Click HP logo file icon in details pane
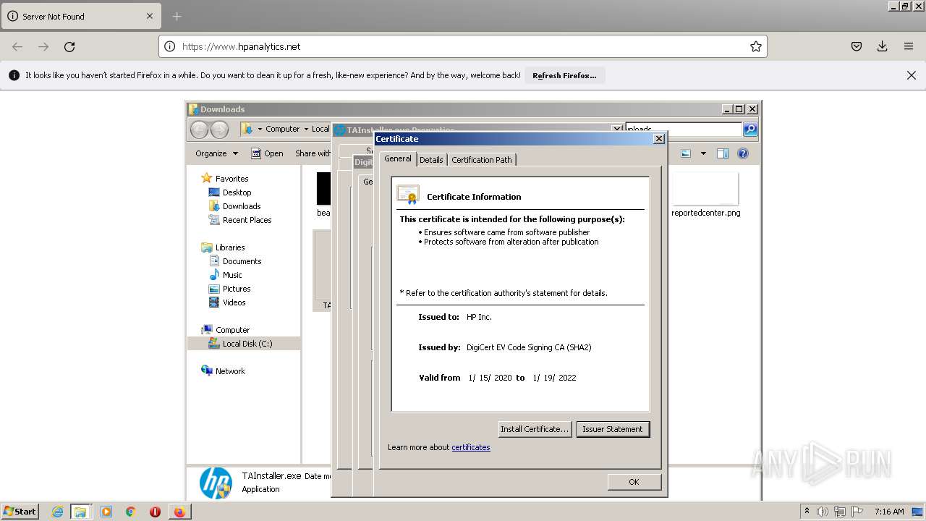Viewport: 926px width, 521px height. [216, 483]
